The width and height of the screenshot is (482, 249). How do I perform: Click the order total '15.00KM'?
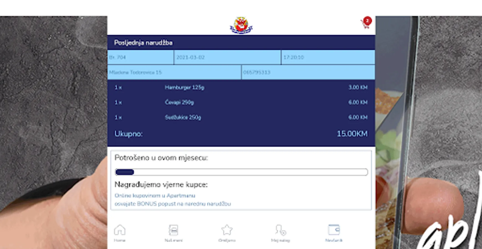(x=352, y=134)
